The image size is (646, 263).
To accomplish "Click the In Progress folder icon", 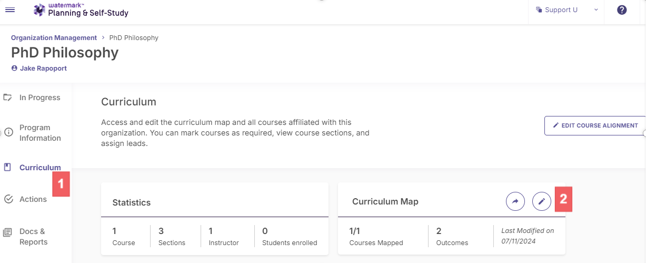I will pos(8,98).
